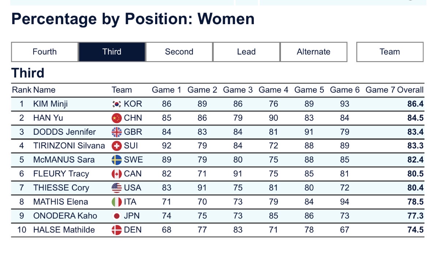Show the Alternate position tab
Viewport: 428px width, 257px height.
(x=314, y=52)
